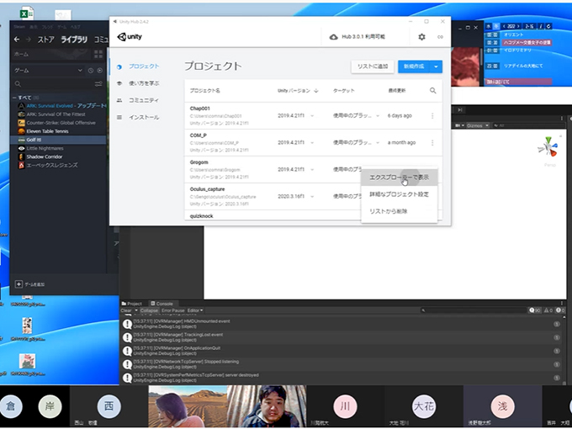The width and height of the screenshot is (572, 429).
Task: Choose 詳細なプロジェクト設定 from context menu
Action: coord(399,194)
